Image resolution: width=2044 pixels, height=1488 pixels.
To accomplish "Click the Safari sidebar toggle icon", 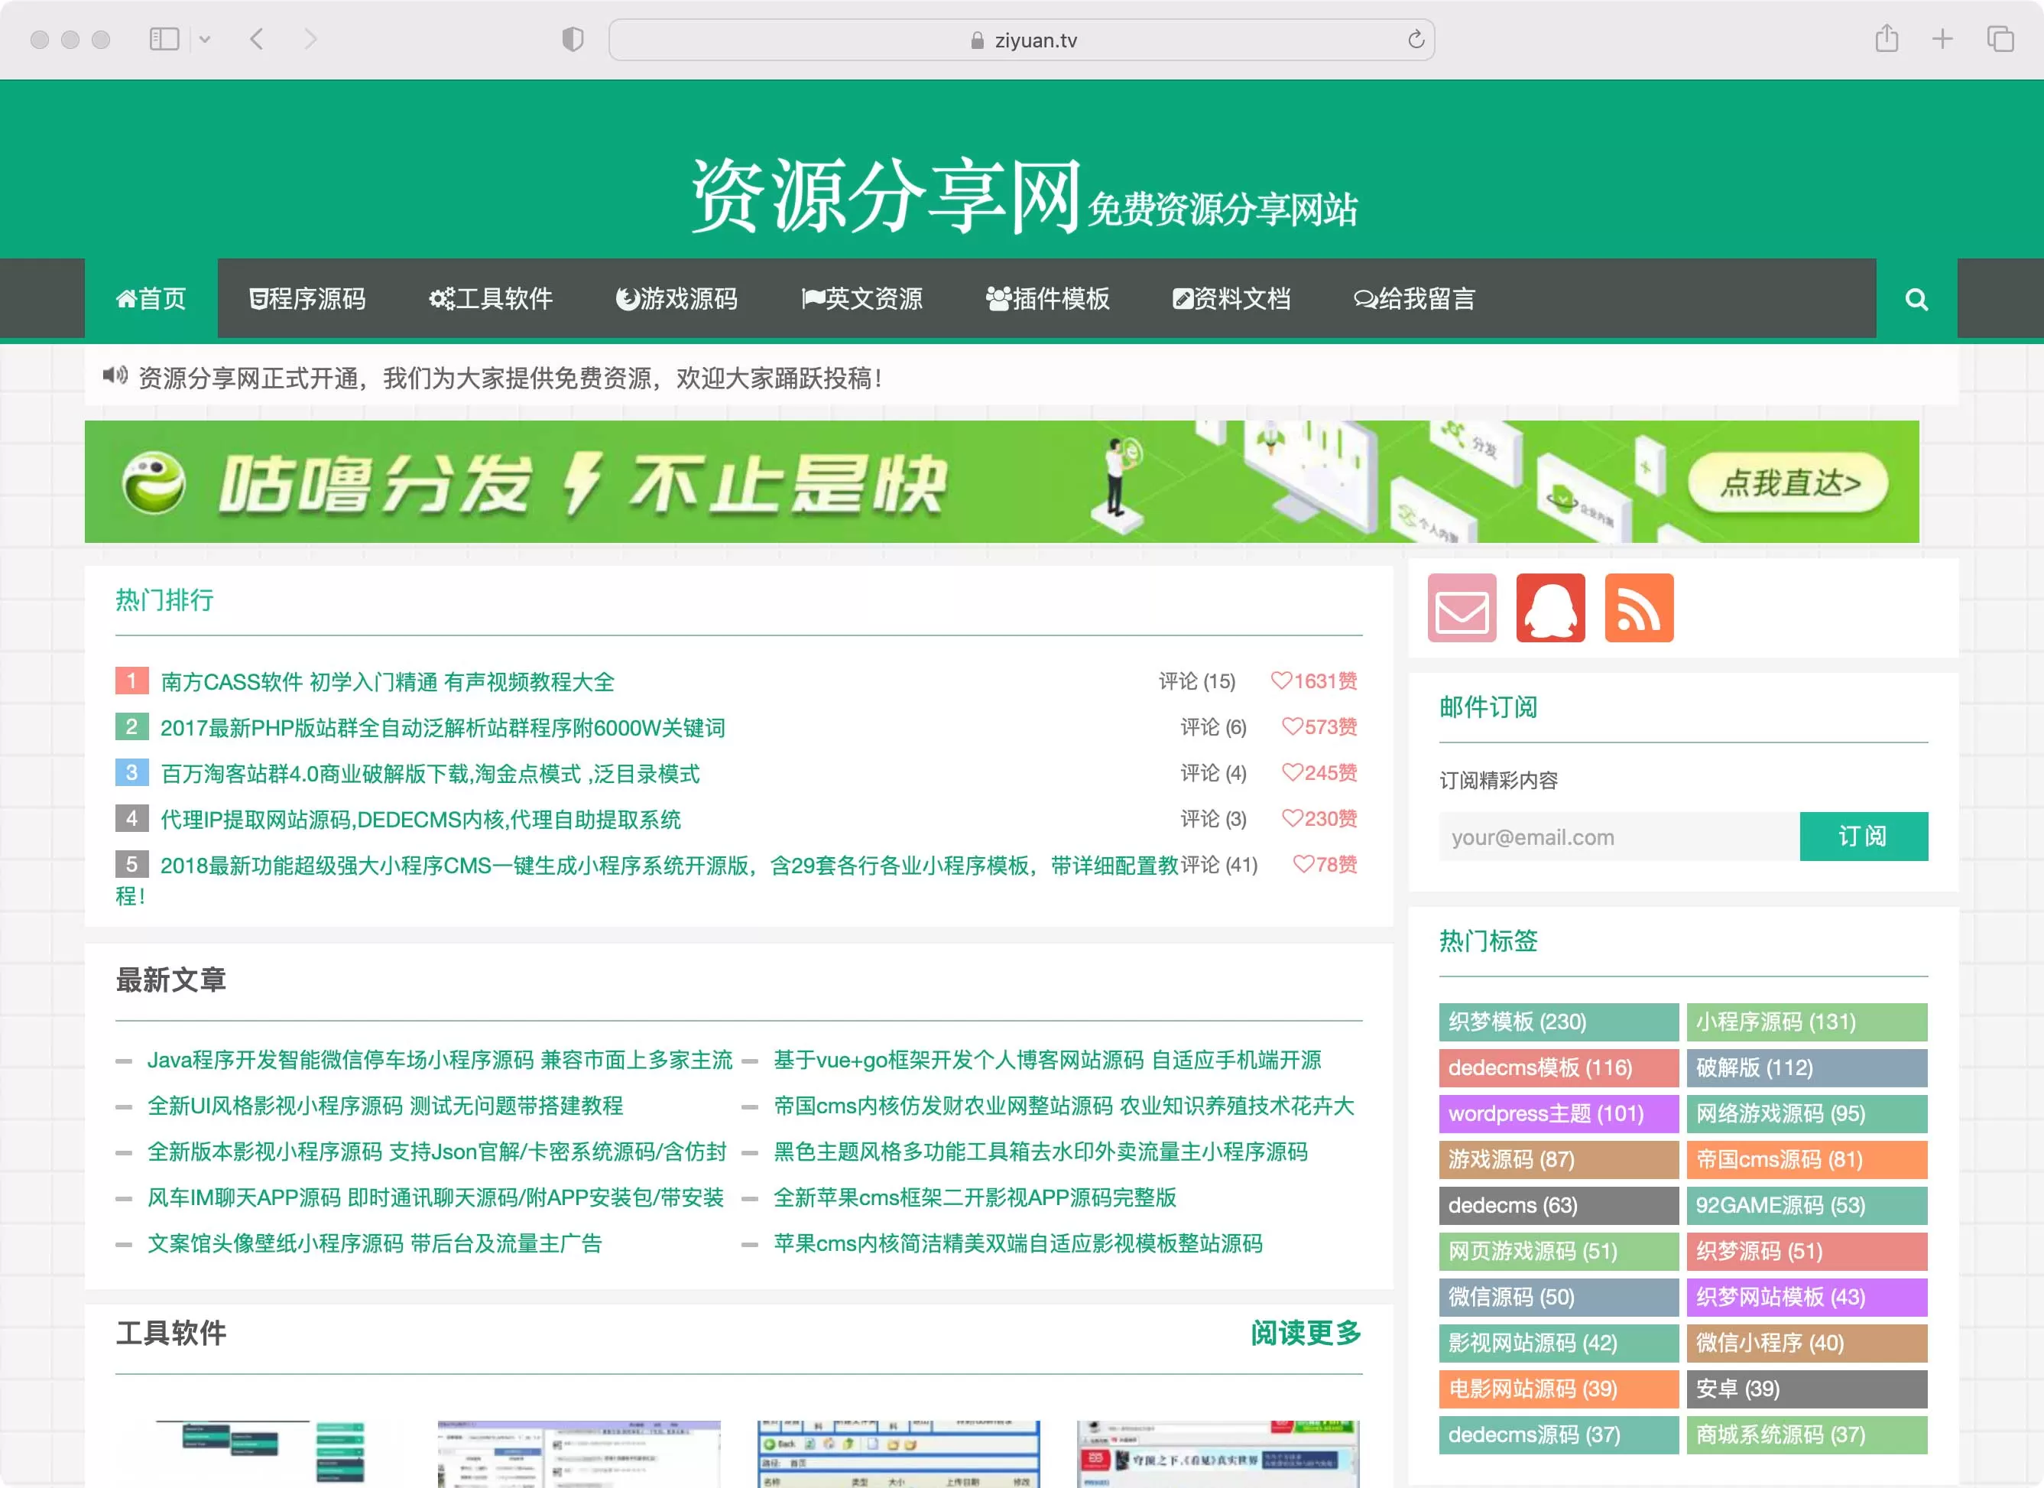I will click(x=164, y=39).
